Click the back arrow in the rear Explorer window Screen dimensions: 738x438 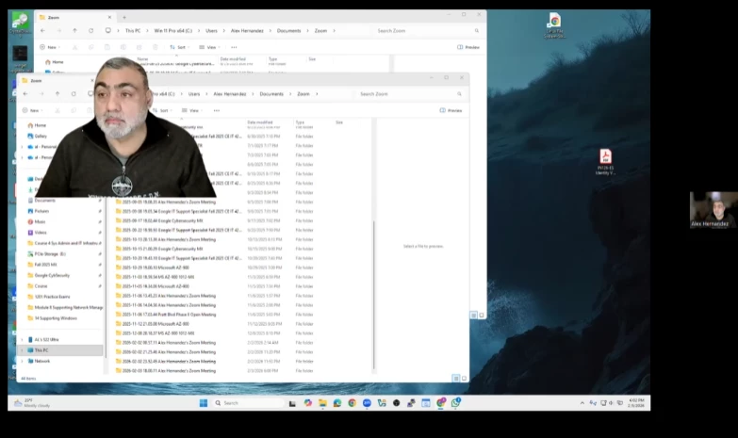[x=42, y=30]
